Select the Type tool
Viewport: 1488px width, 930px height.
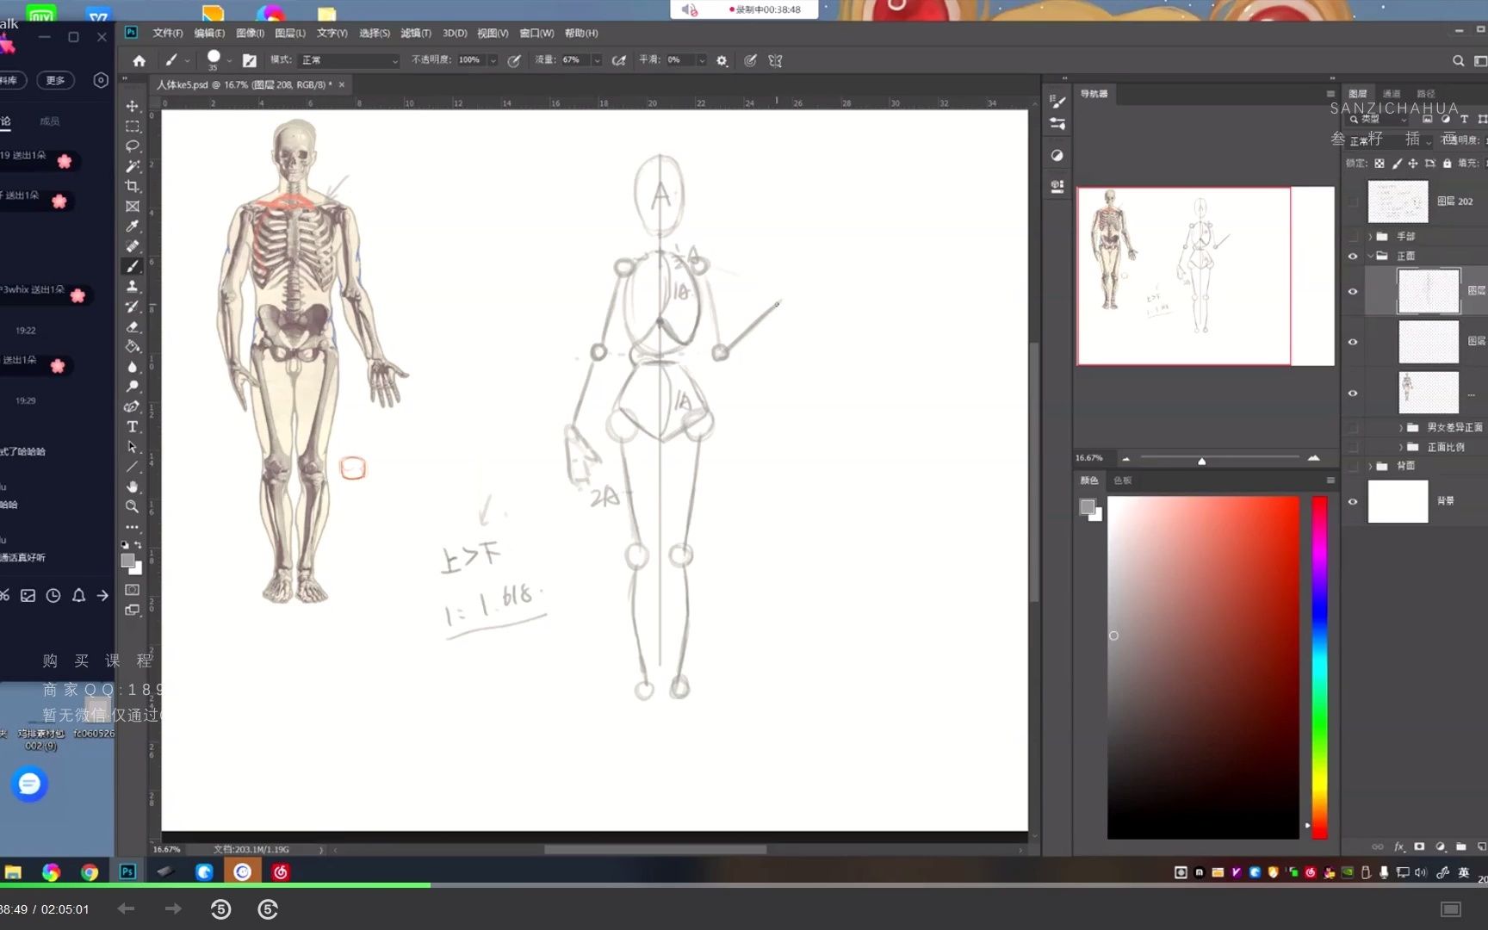tap(132, 426)
